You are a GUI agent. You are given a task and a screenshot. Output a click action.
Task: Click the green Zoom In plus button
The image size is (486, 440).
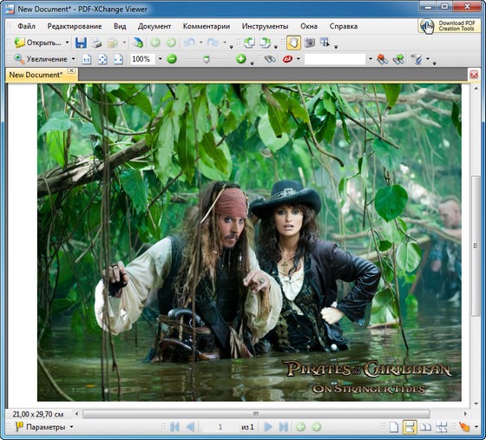click(x=241, y=58)
